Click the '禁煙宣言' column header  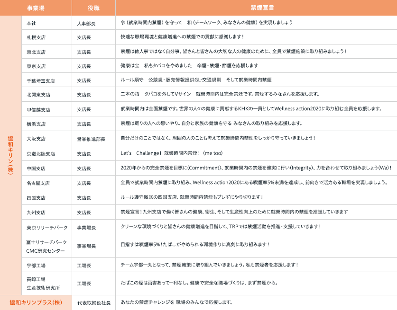(x=262, y=8)
